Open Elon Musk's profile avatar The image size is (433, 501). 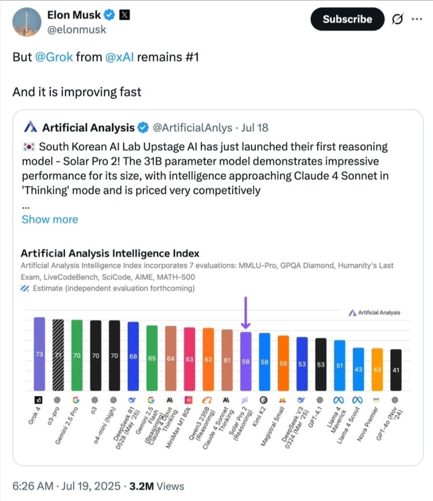pyautogui.click(x=27, y=22)
